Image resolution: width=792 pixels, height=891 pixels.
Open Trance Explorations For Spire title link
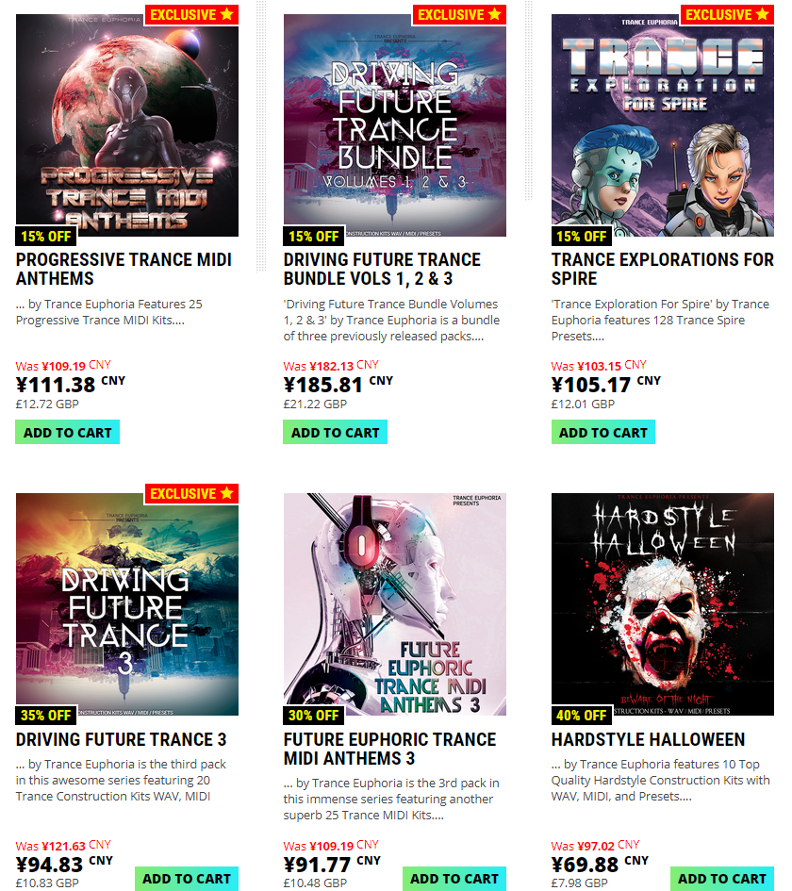(663, 269)
